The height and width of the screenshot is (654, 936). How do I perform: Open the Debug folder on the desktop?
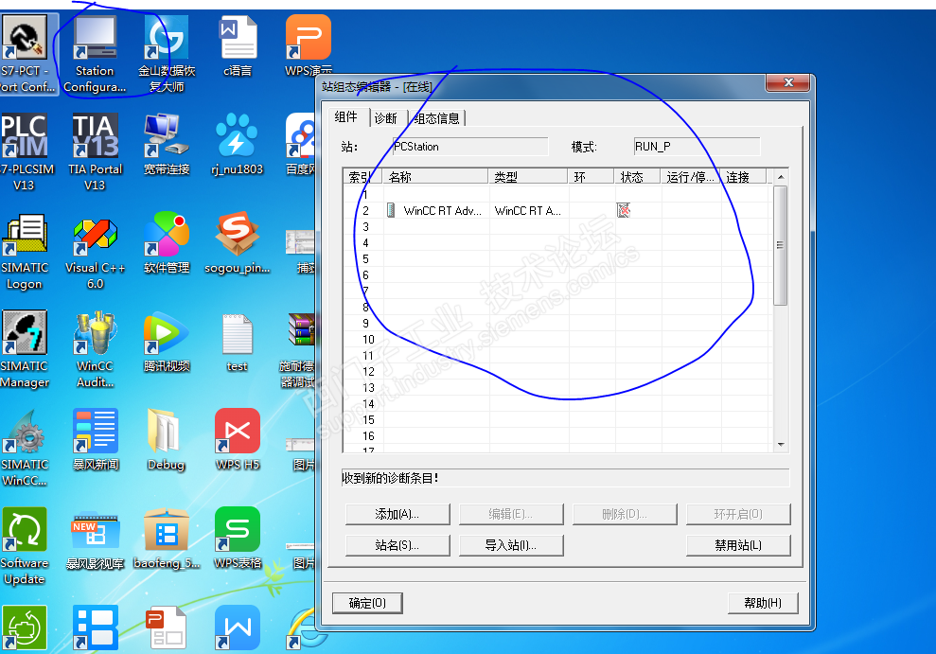(166, 440)
